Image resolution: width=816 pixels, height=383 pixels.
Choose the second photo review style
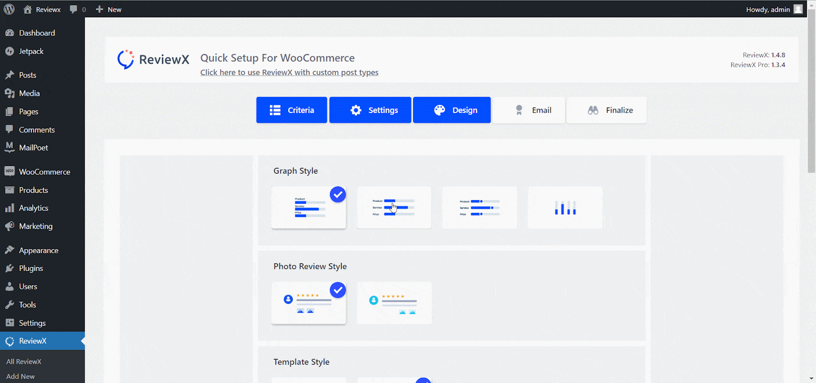394,303
